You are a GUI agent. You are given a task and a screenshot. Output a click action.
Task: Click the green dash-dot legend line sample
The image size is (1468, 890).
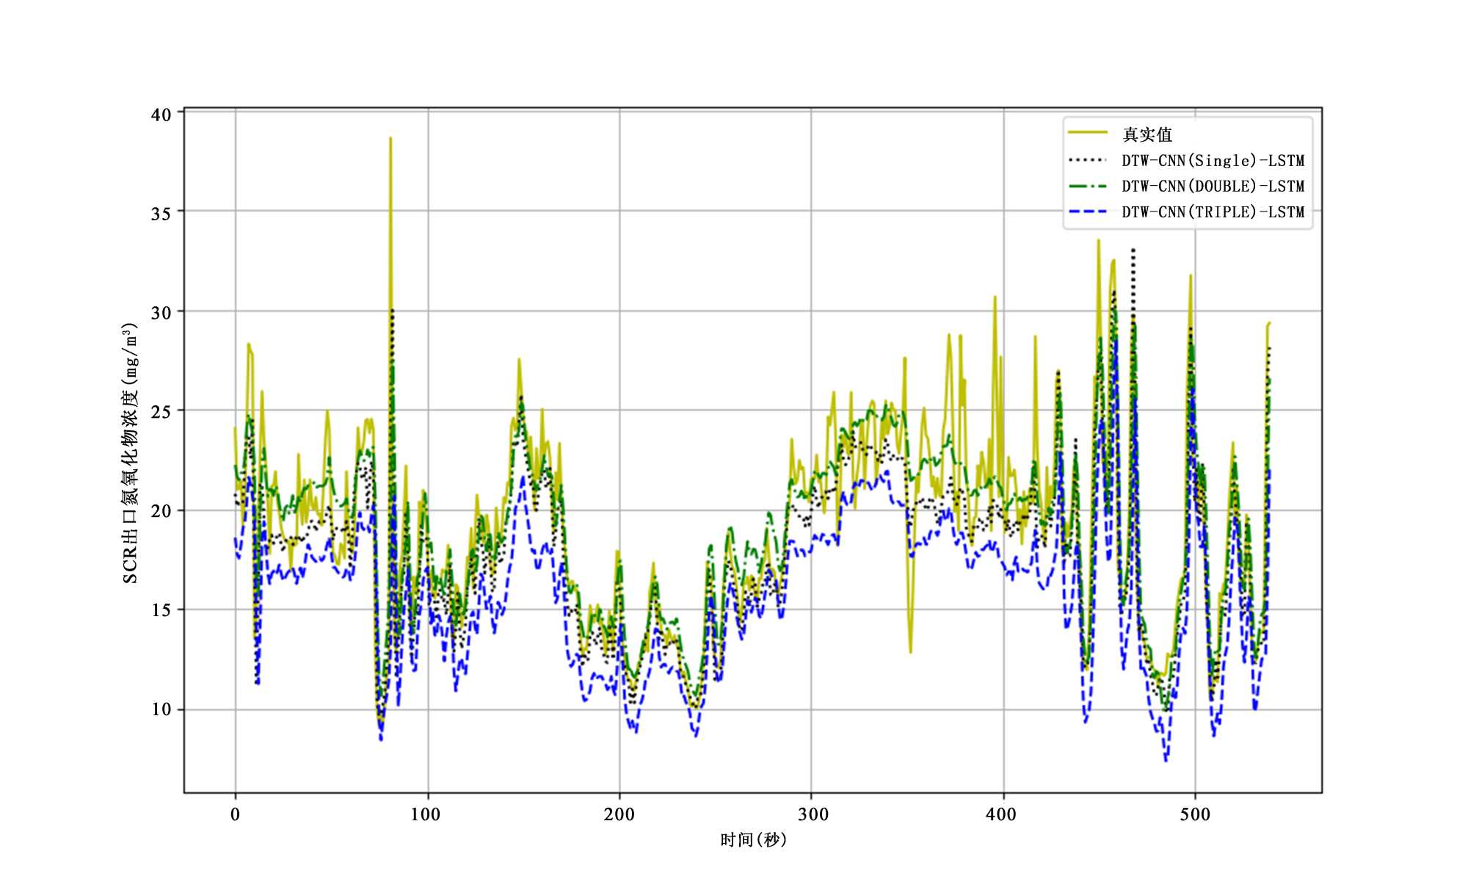click(x=1087, y=186)
